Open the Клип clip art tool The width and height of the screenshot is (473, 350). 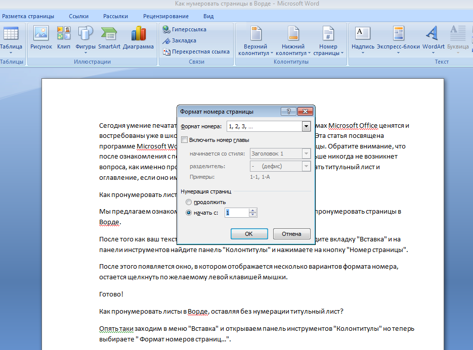pyautogui.click(x=64, y=38)
